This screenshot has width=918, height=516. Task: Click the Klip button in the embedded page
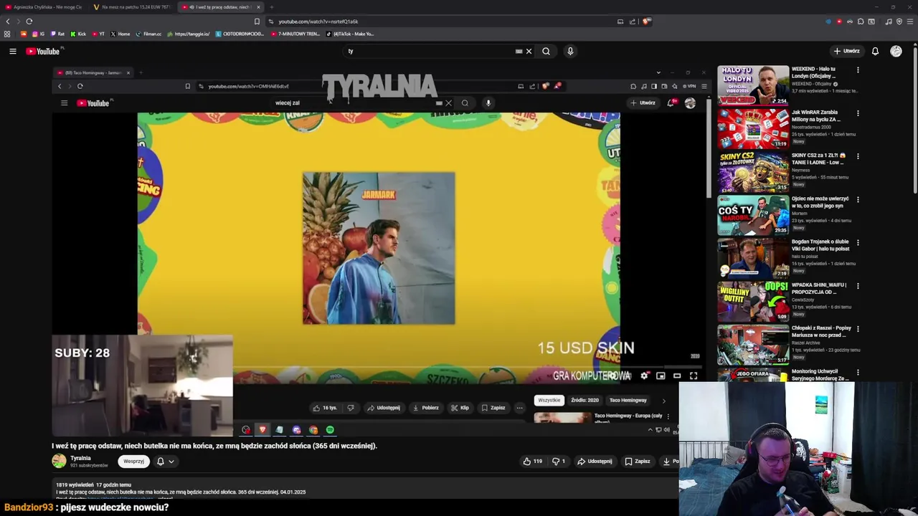tap(460, 408)
